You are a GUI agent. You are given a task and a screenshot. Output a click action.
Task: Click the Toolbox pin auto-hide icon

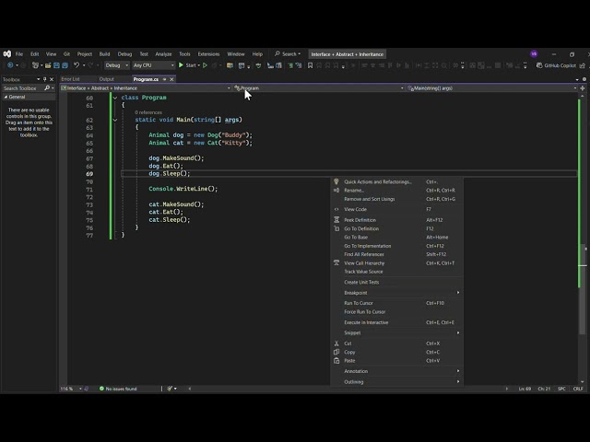[45, 79]
